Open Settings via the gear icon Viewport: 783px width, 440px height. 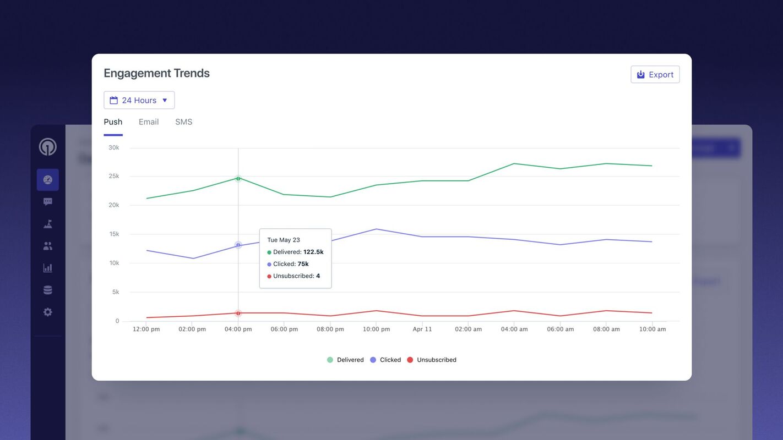point(47,311)
